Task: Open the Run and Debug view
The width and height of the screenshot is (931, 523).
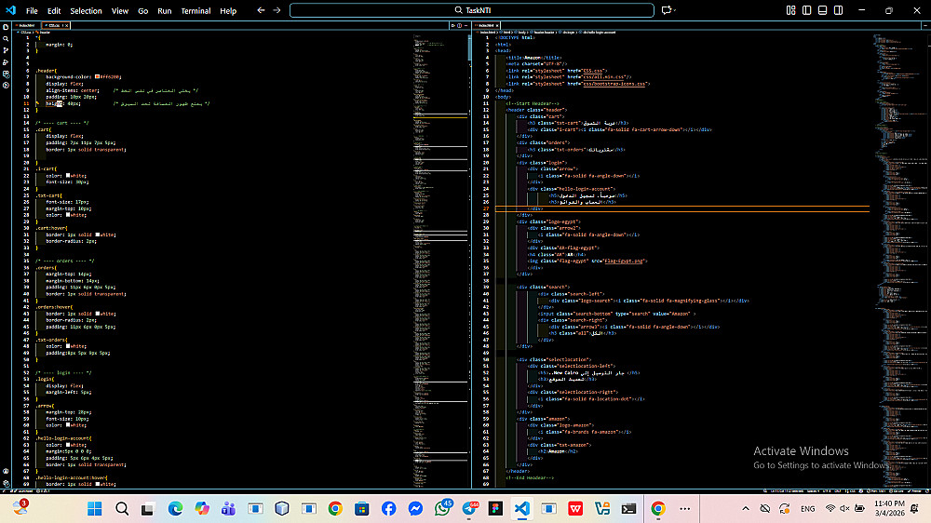Action: pyautogui.click(x=6, y=60)
